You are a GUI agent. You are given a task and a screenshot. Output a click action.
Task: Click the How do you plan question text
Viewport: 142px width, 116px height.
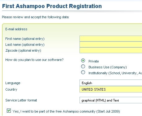[x=34, y=60]
